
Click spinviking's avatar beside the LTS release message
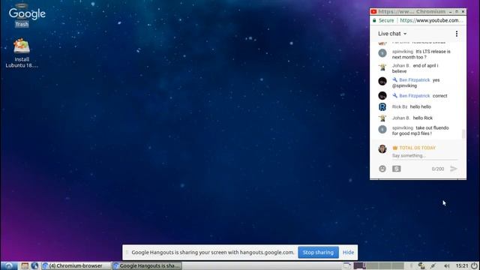pyautogui.click(x=382, y=53)
